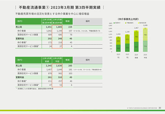The height and width of the screenshot is (114, 165).
Task: Click the change value 181
Action: coord(70,70)
